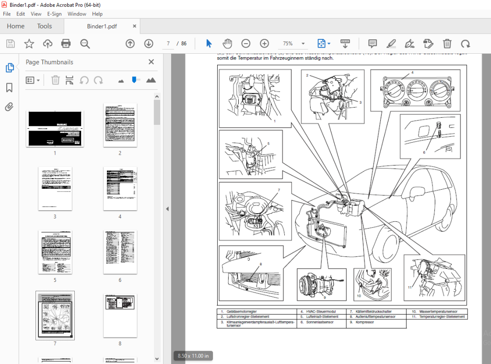
Task: Open the Attachments paperclip panel
Action: coord(10,107)
